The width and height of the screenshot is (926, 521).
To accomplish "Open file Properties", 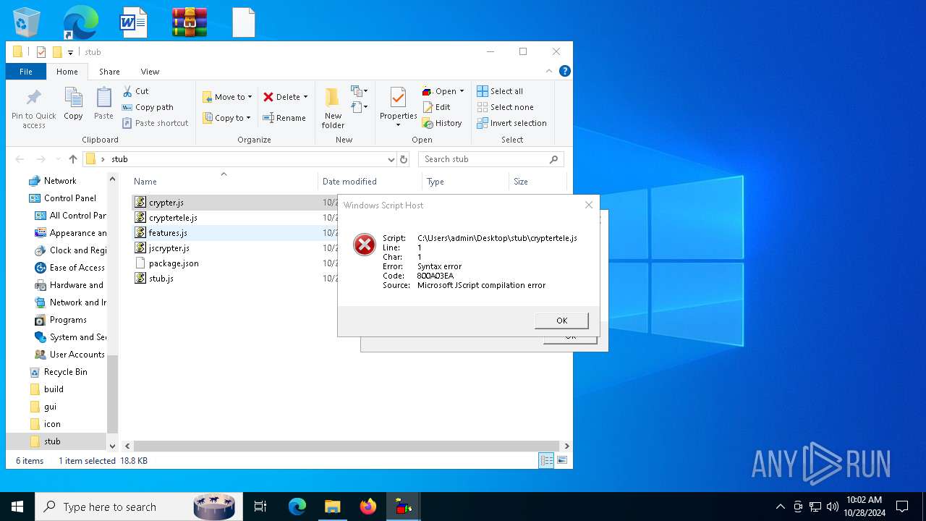I will point(399,106).
